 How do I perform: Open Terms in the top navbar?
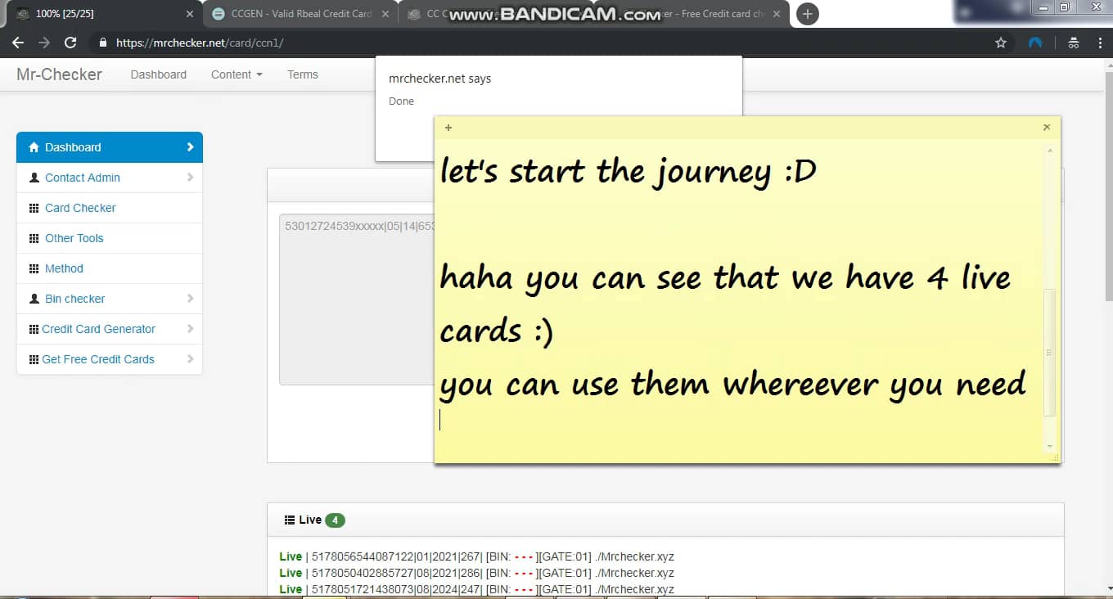[x=303, y=74]
